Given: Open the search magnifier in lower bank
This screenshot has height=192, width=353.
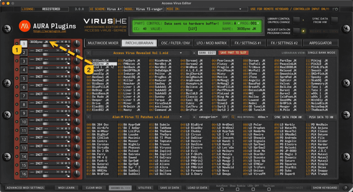Looking at the screenshot, I should (x=233, y=117).
